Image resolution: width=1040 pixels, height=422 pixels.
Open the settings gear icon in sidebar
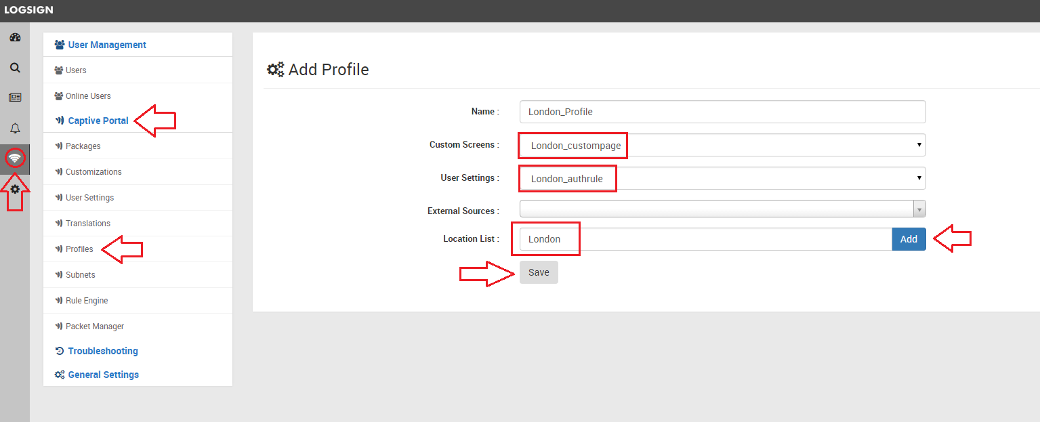coord(15,189)
